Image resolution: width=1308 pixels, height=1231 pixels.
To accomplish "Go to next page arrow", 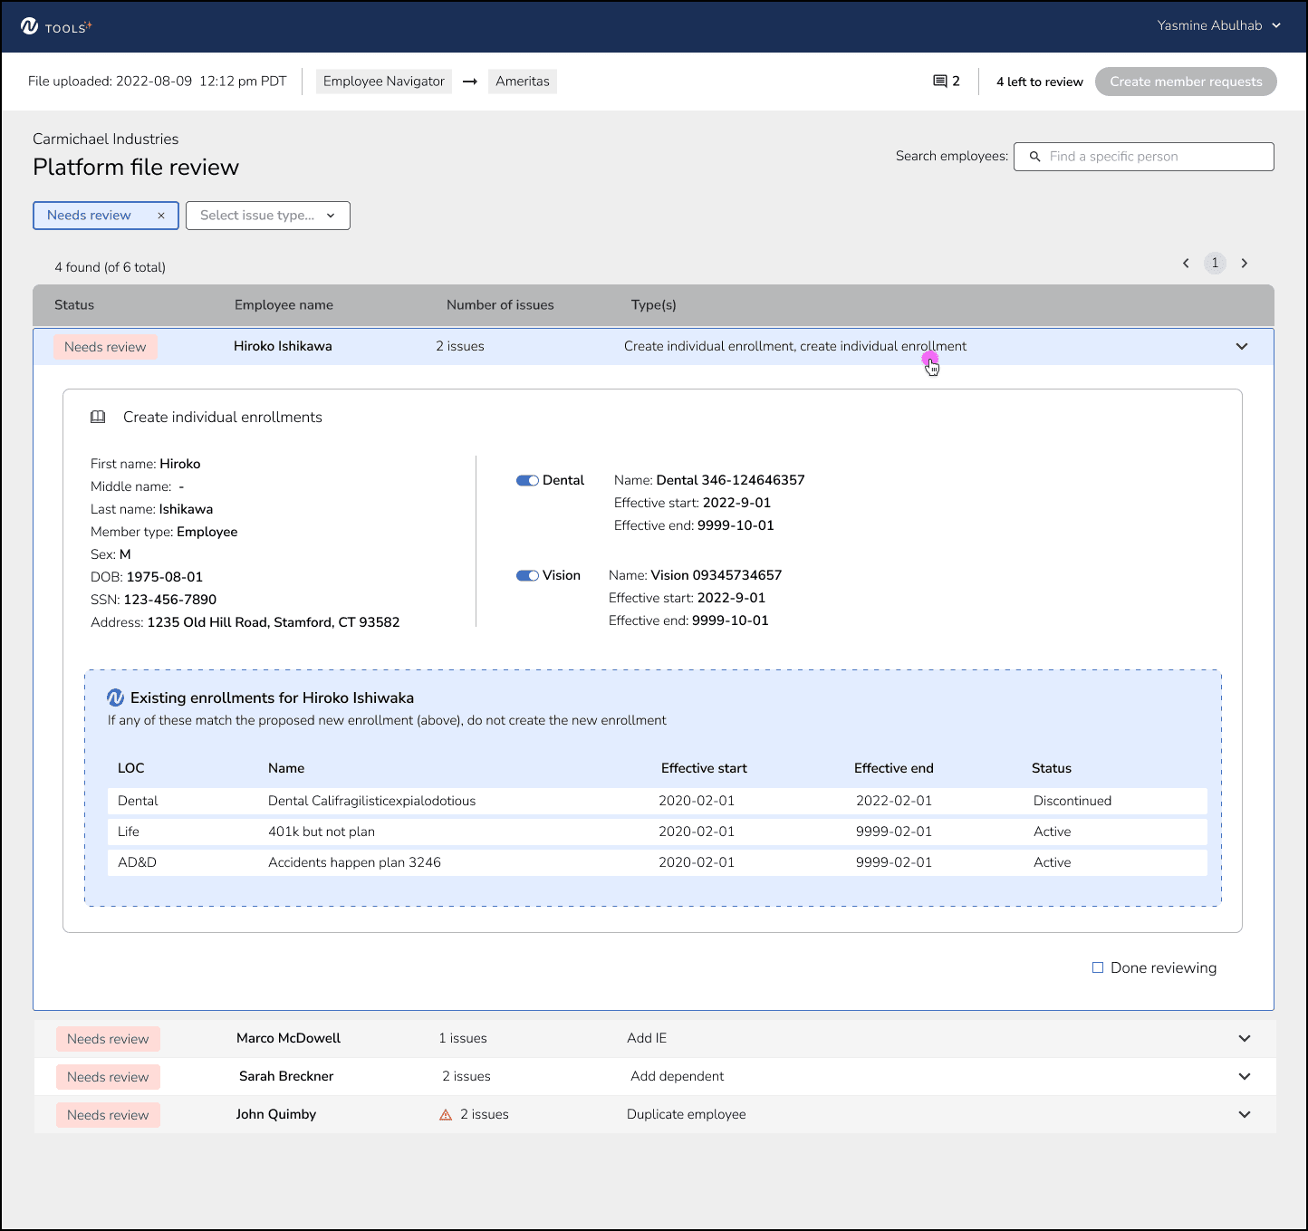I will click(1245, 264).
